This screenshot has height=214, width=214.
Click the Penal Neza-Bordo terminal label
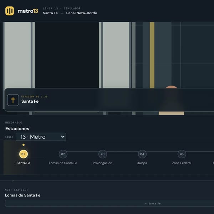coord(82,13)
